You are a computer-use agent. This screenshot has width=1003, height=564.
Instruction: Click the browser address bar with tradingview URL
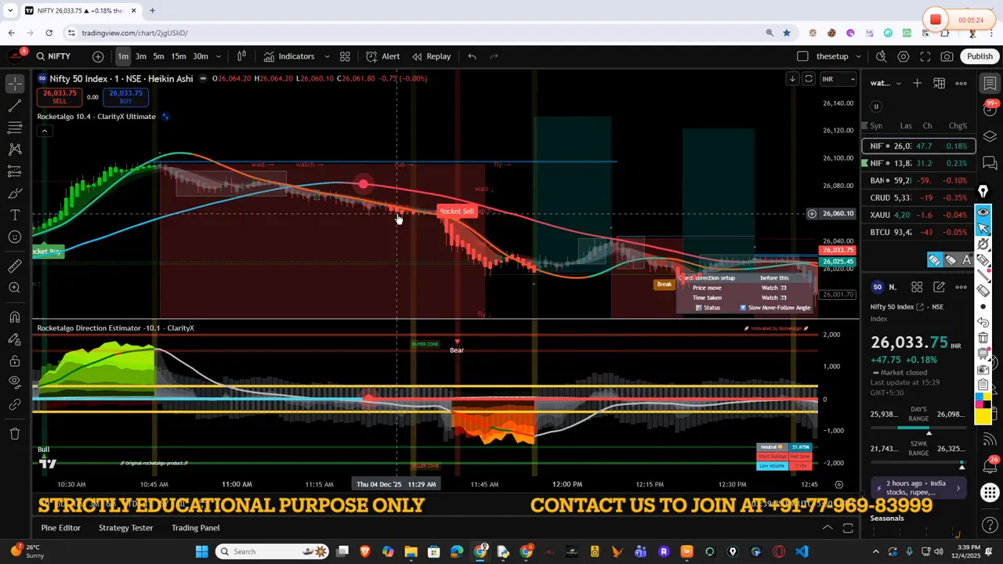(133, 33)
